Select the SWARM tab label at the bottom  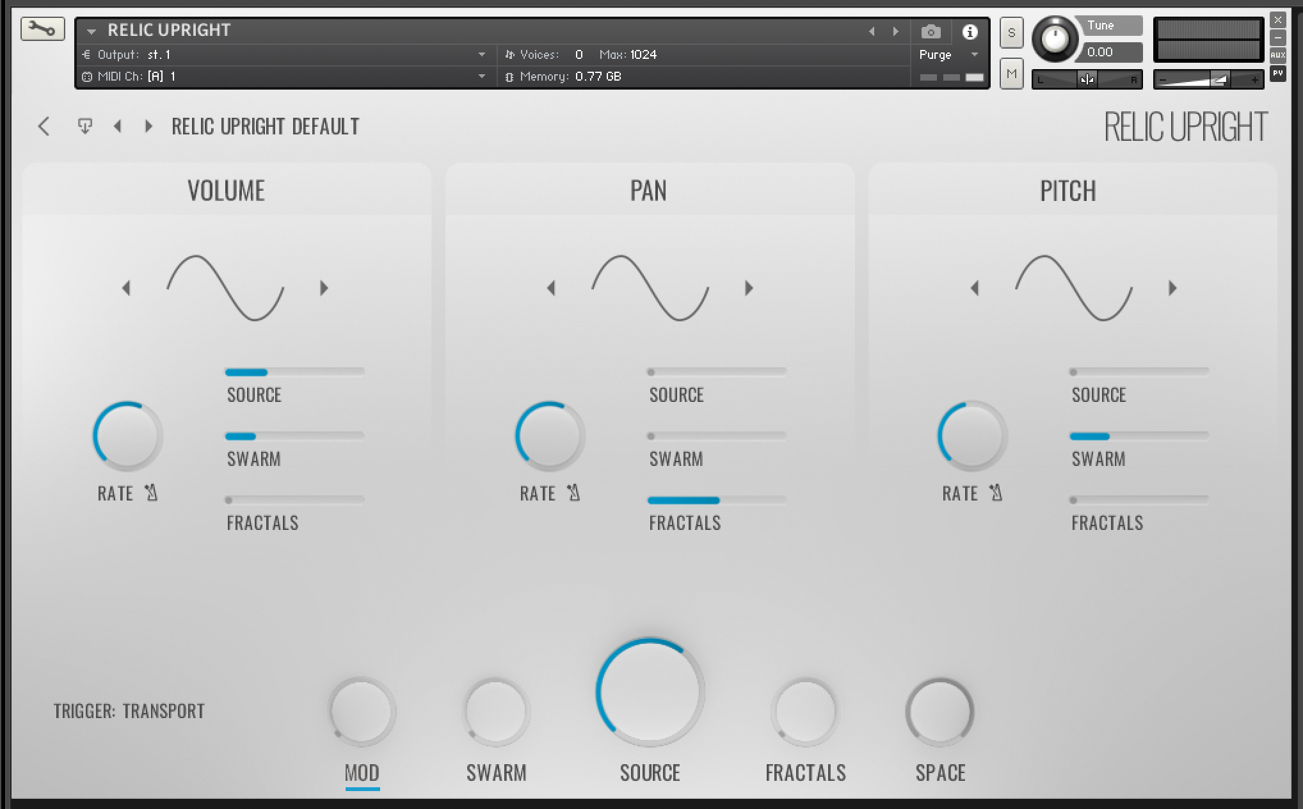click(497, 773)
